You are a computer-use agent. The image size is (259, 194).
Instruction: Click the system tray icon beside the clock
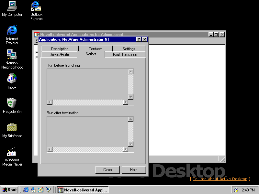point(236,190)
